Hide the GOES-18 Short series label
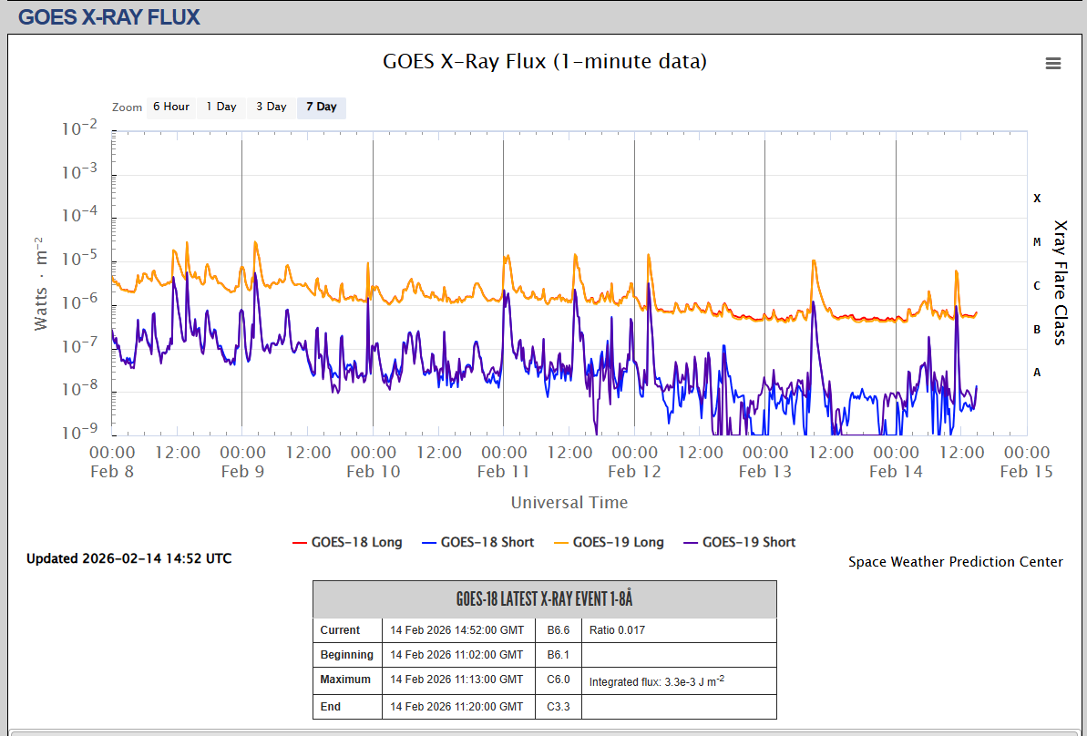The image size is (1087, 736). pos(487,542)
